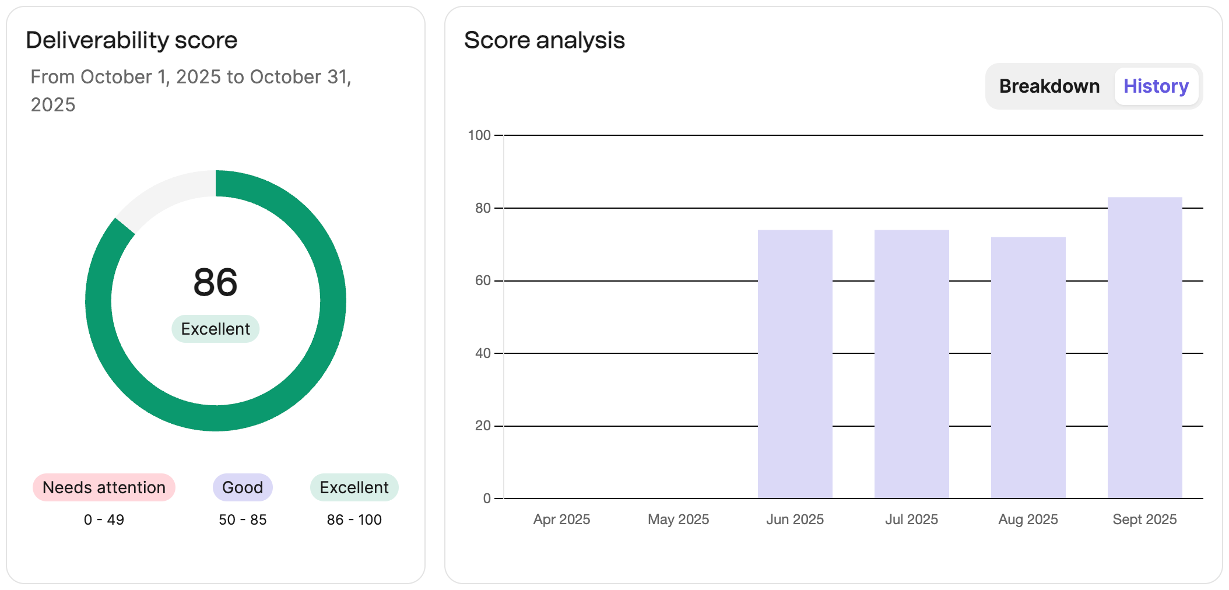
Task: Switch to the Breakdown tab
Action: tap(1049, 86)
